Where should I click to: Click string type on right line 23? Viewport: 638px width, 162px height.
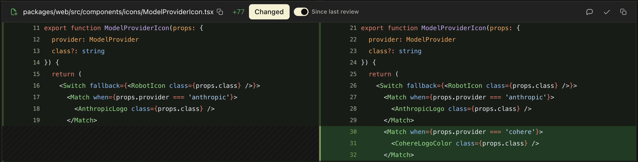(410, 51)
